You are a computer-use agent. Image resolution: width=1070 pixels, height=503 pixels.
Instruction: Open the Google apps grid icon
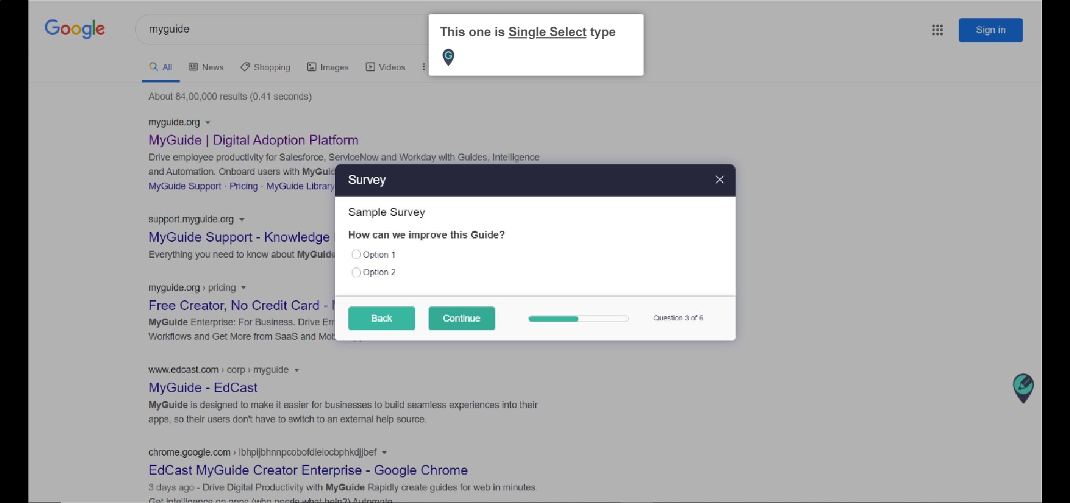(937, 30)
